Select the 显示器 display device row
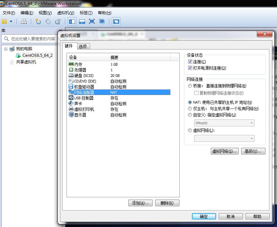 tap(118, 115)
